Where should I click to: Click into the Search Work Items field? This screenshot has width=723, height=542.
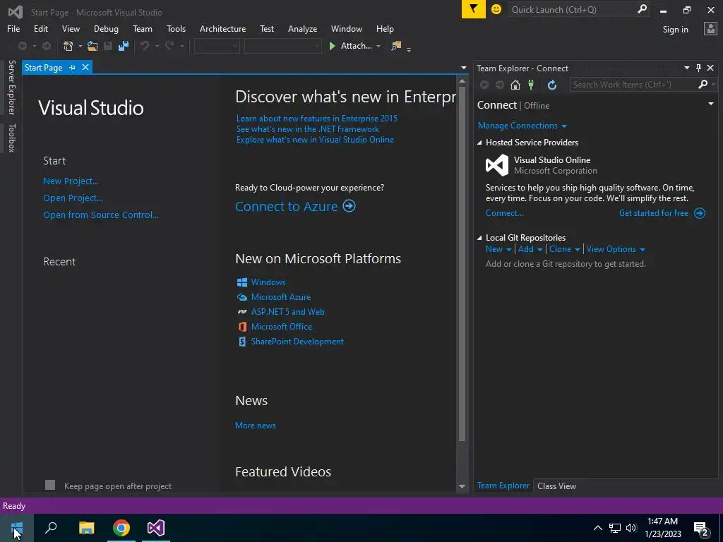pyautogui.click(x=634, y=85)
